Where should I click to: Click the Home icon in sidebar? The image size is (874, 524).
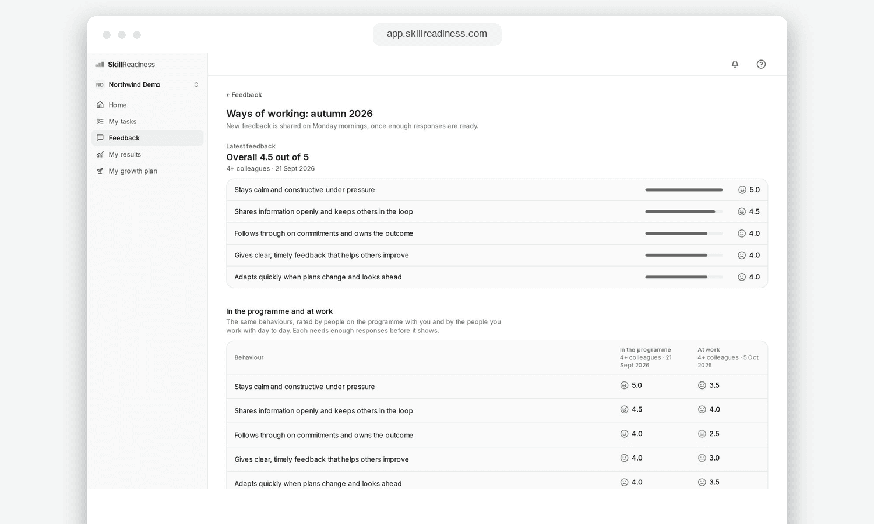click(x=100, y=105)
